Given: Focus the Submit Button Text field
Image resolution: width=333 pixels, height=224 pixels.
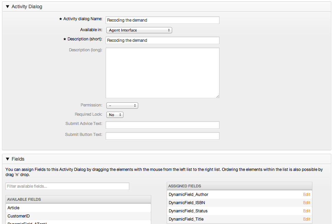Looking at the screenshot, I should point(162,136).
